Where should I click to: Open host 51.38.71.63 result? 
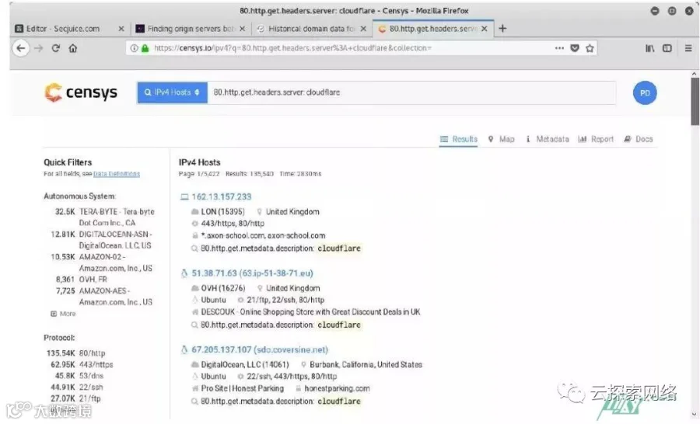point(252,273)
